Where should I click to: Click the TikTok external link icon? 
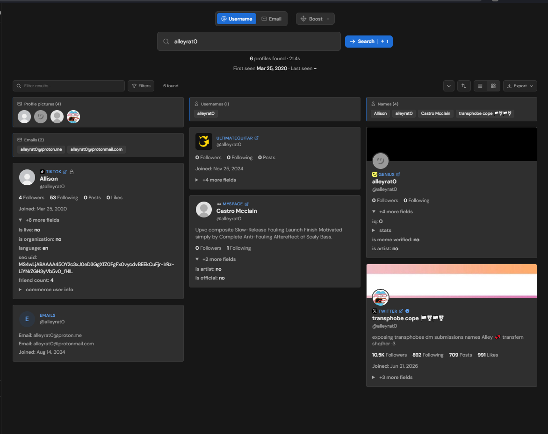(65, 172)
